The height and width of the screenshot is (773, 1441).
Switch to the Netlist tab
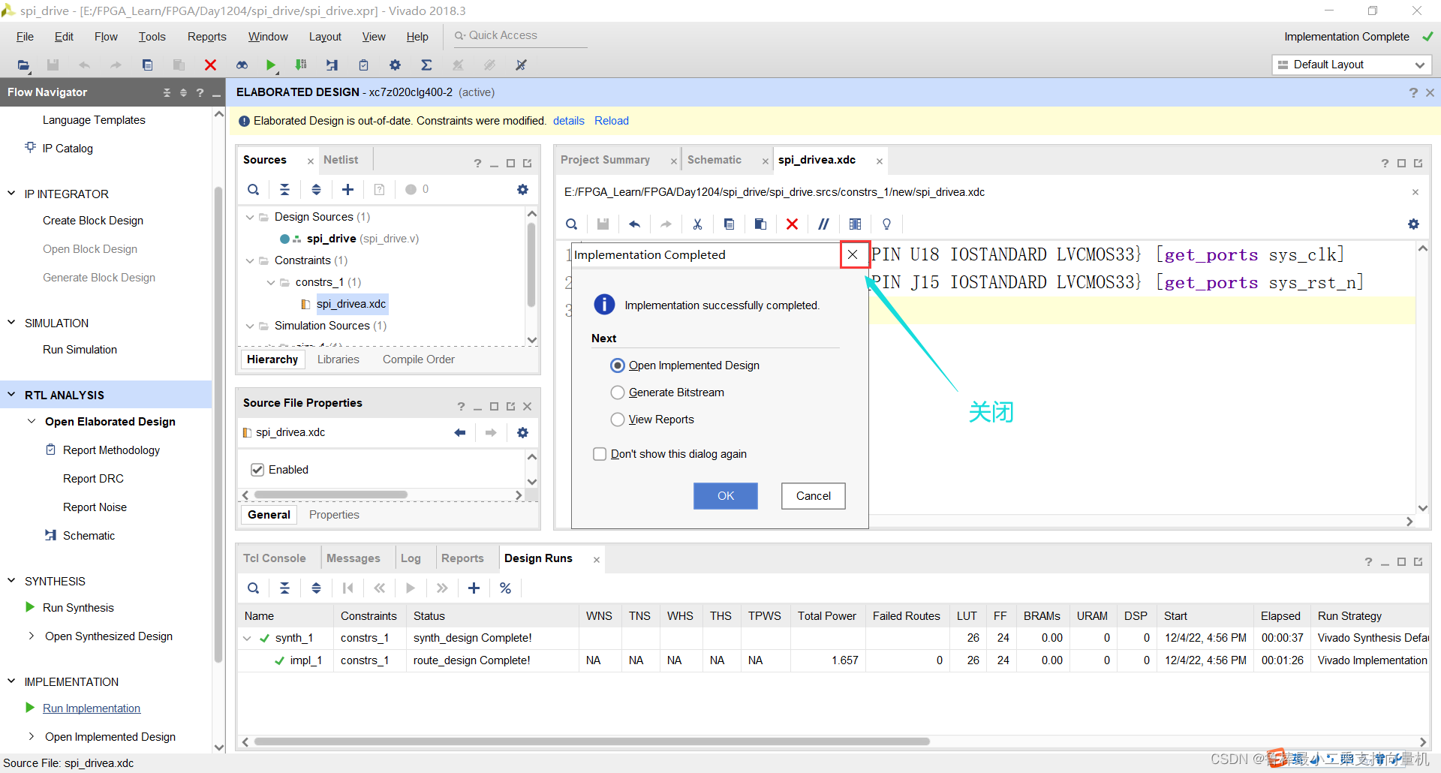(x=341, y=160)
